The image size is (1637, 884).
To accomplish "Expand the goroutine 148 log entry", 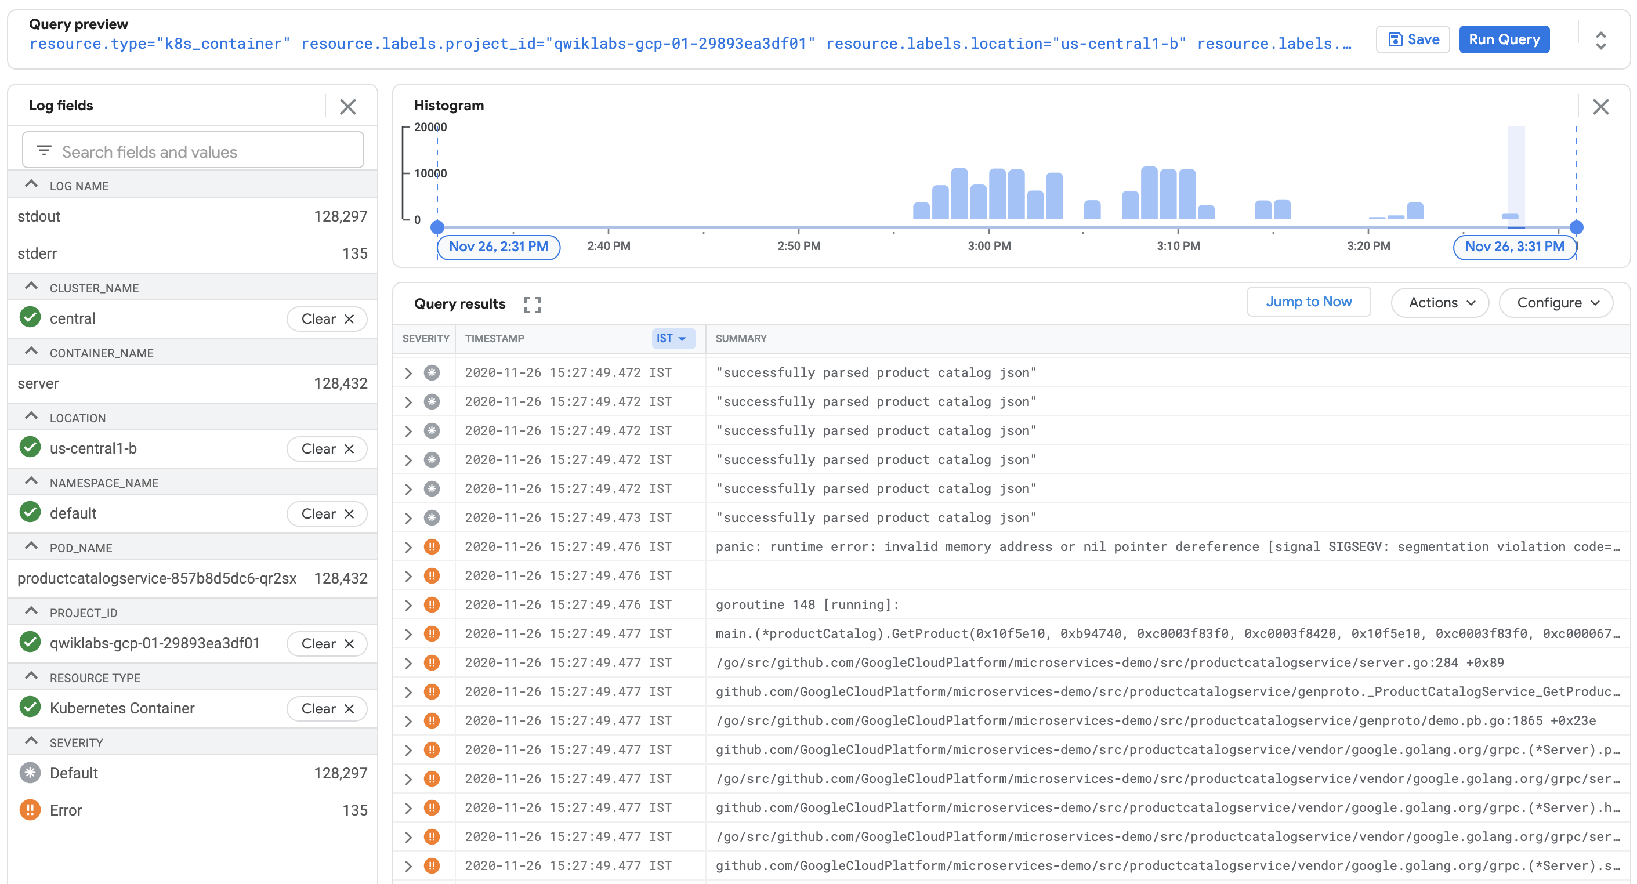I will coord(408,605).
